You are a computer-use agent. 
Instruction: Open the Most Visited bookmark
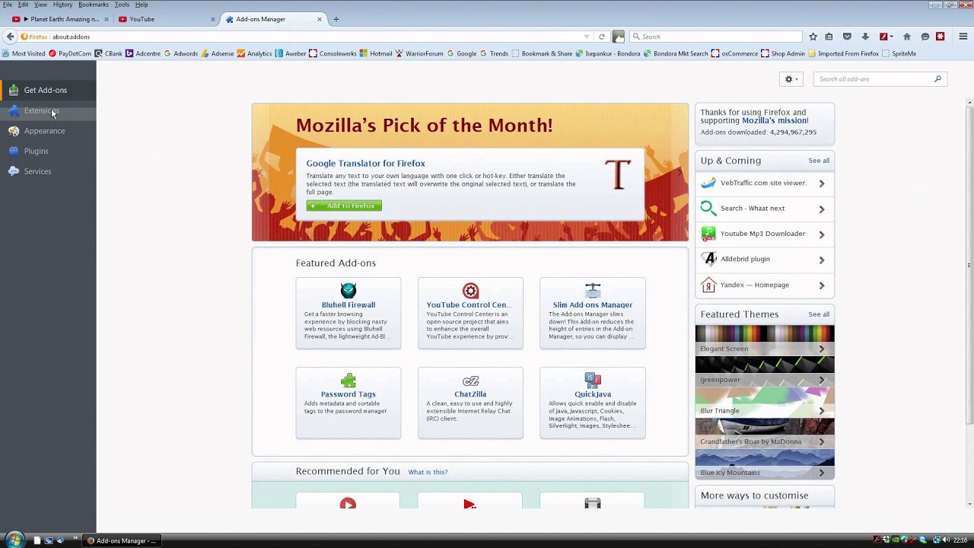click(24, 54)
